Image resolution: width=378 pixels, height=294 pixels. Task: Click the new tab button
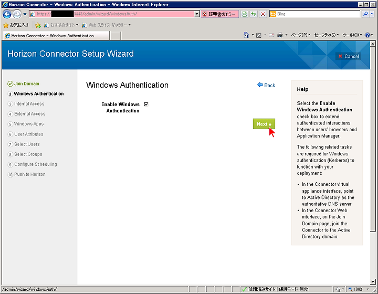115,36
